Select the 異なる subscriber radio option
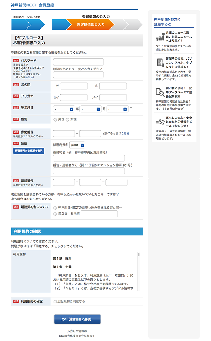Image resolution: width=211 pixels, height=341 pixels. pyautogui.click(x=55, y=214)
